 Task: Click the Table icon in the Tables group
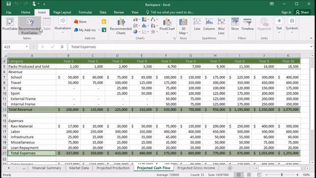[47, 24]
